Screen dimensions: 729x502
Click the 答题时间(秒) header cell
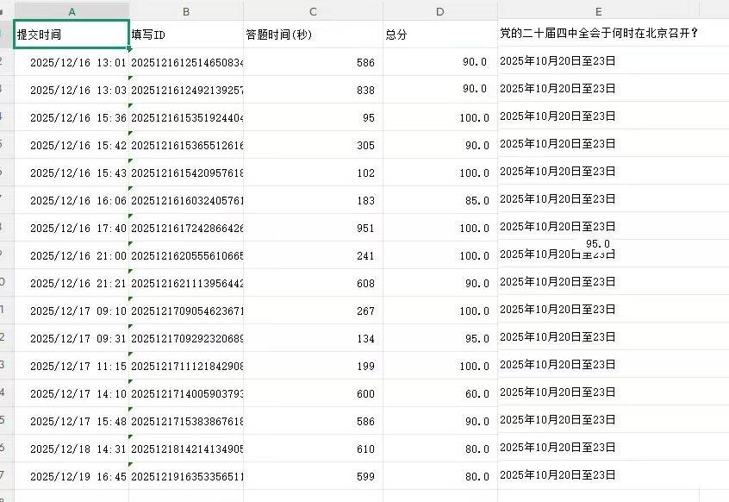tap(313, 35)
